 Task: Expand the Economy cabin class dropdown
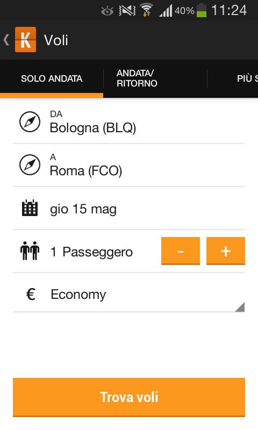click(x=129, y=295)
